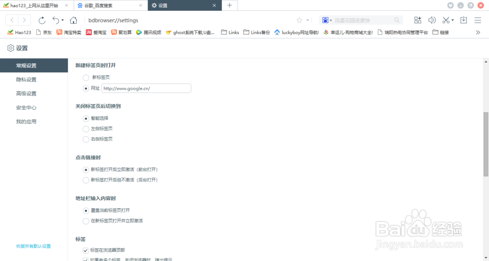Open the Baidu search engine selector
489x261 pixels.
point(327,20)
